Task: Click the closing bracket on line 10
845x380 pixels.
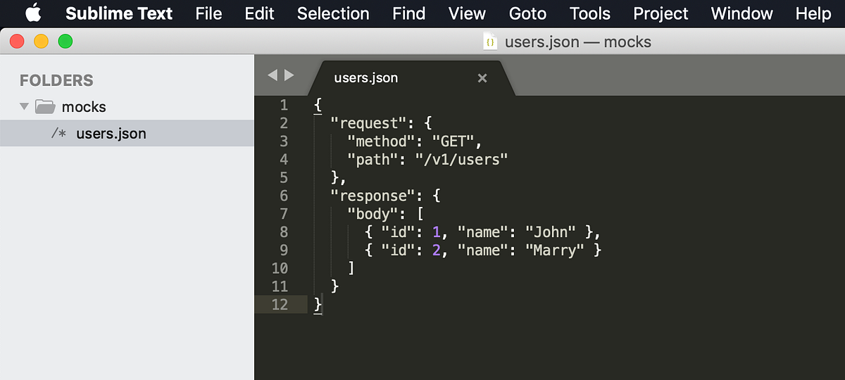Action: click(x=351, y=268)
